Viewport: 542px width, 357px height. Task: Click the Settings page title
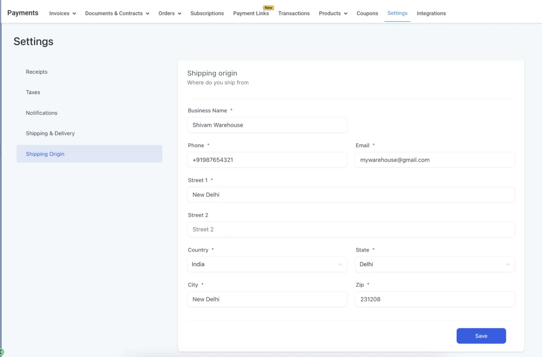[x=33, y=42]
